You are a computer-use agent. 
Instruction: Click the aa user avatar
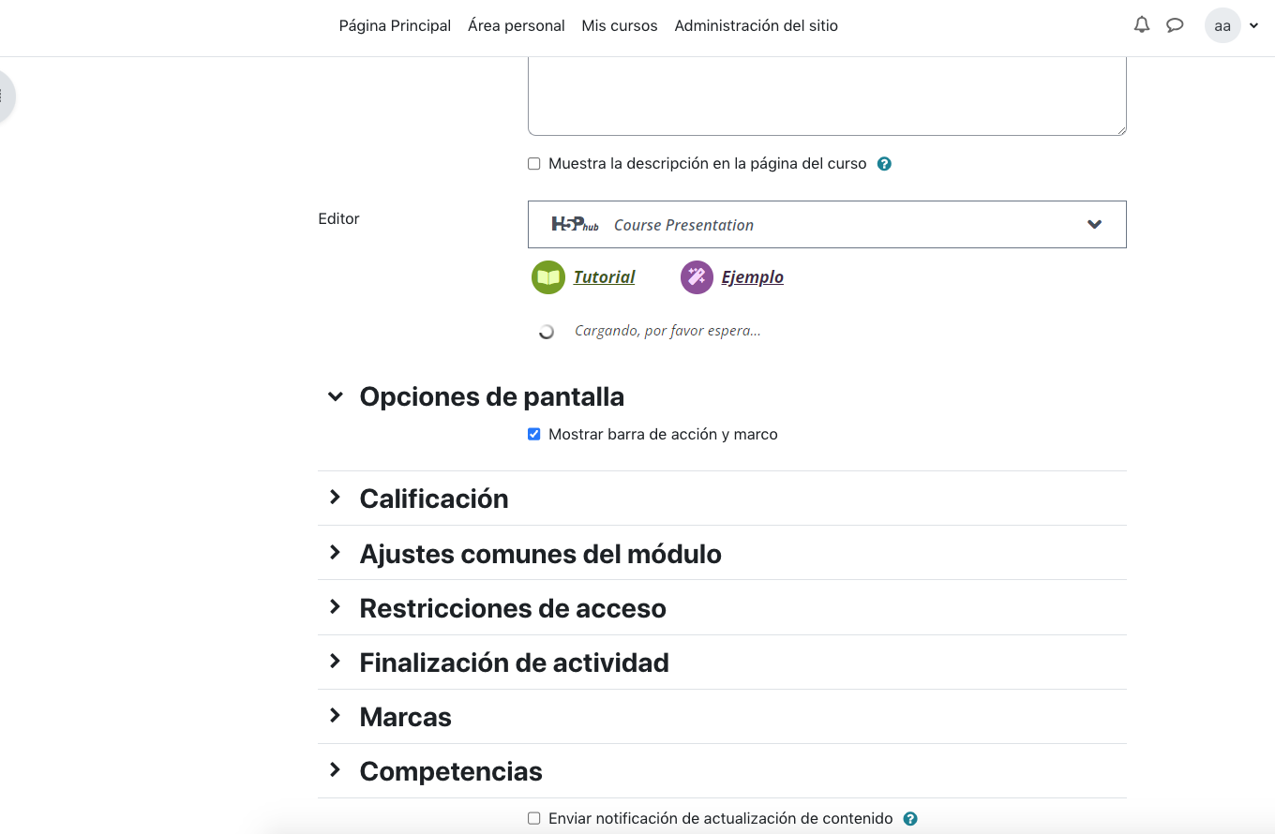1222,26
